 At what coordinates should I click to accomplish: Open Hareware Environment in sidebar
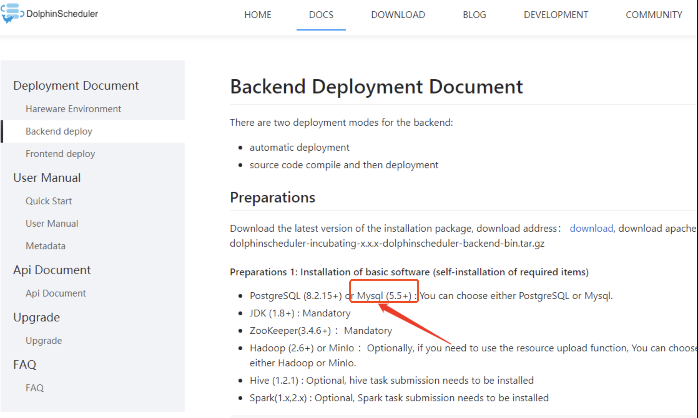point(73,109)
